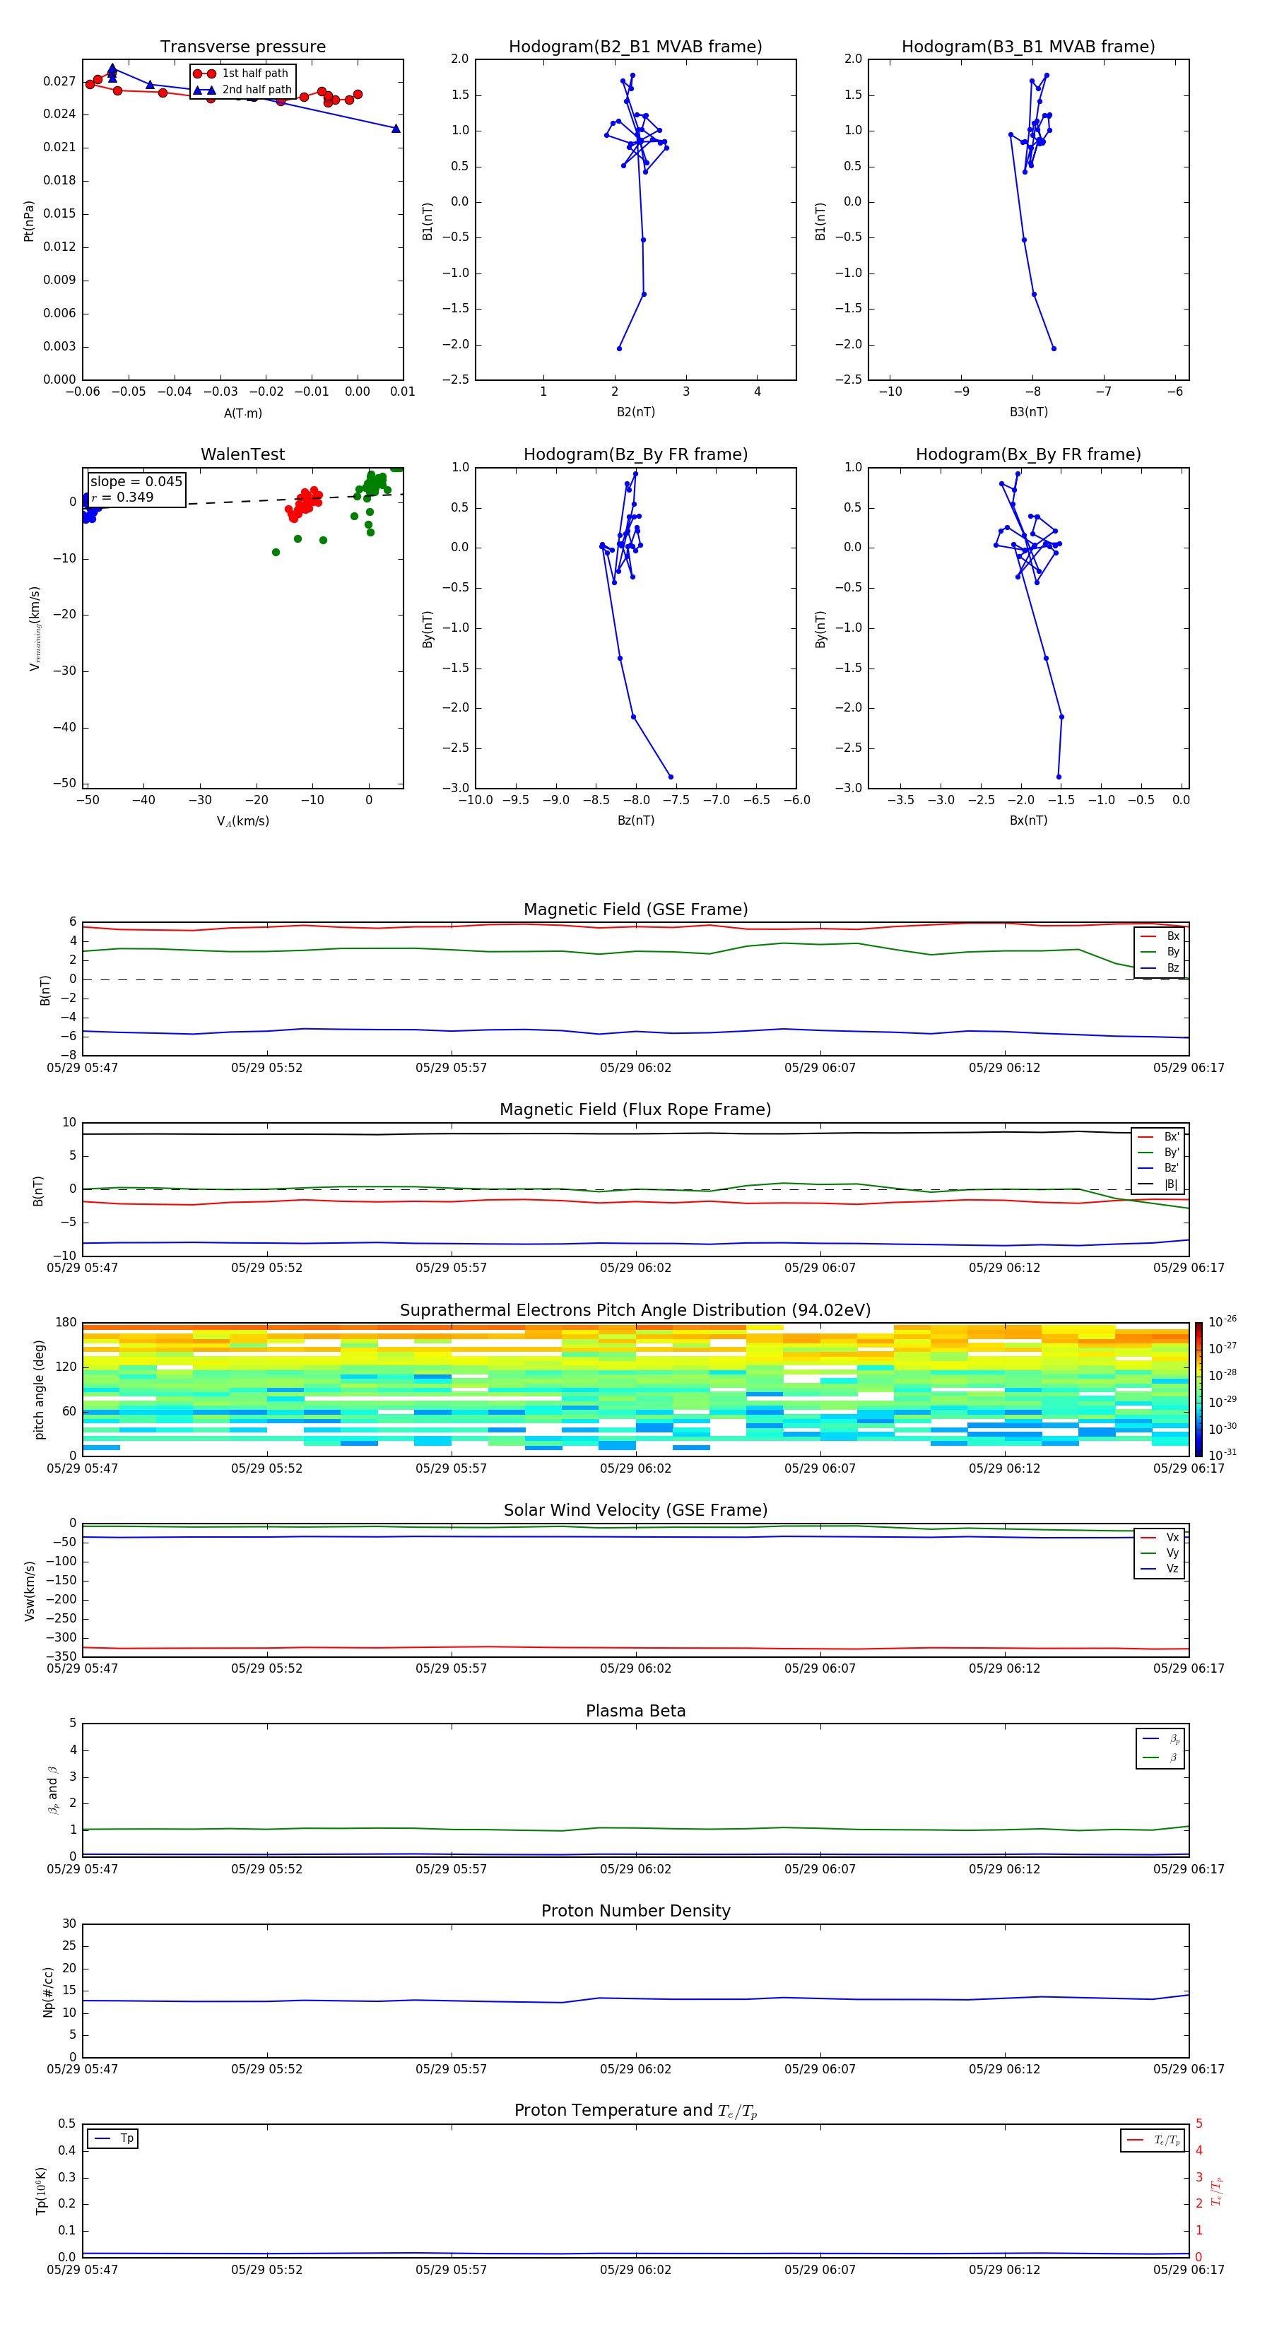The image size is (1272, 2332).
Task: Click the "V_A(km/s)" x-axis label
Action: pos(242,821)
